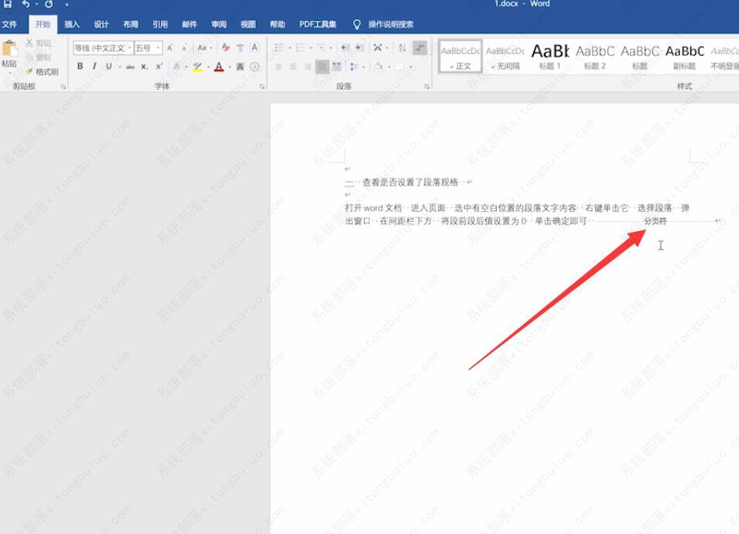Open the 文件 menu

(x=9, y=25)
